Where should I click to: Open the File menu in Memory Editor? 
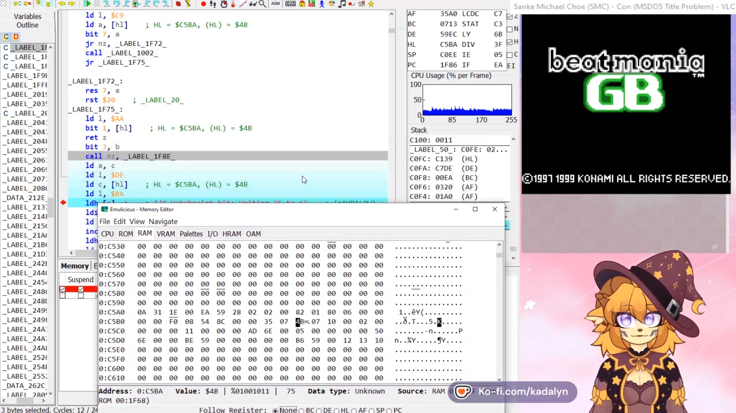pos(105,221)
